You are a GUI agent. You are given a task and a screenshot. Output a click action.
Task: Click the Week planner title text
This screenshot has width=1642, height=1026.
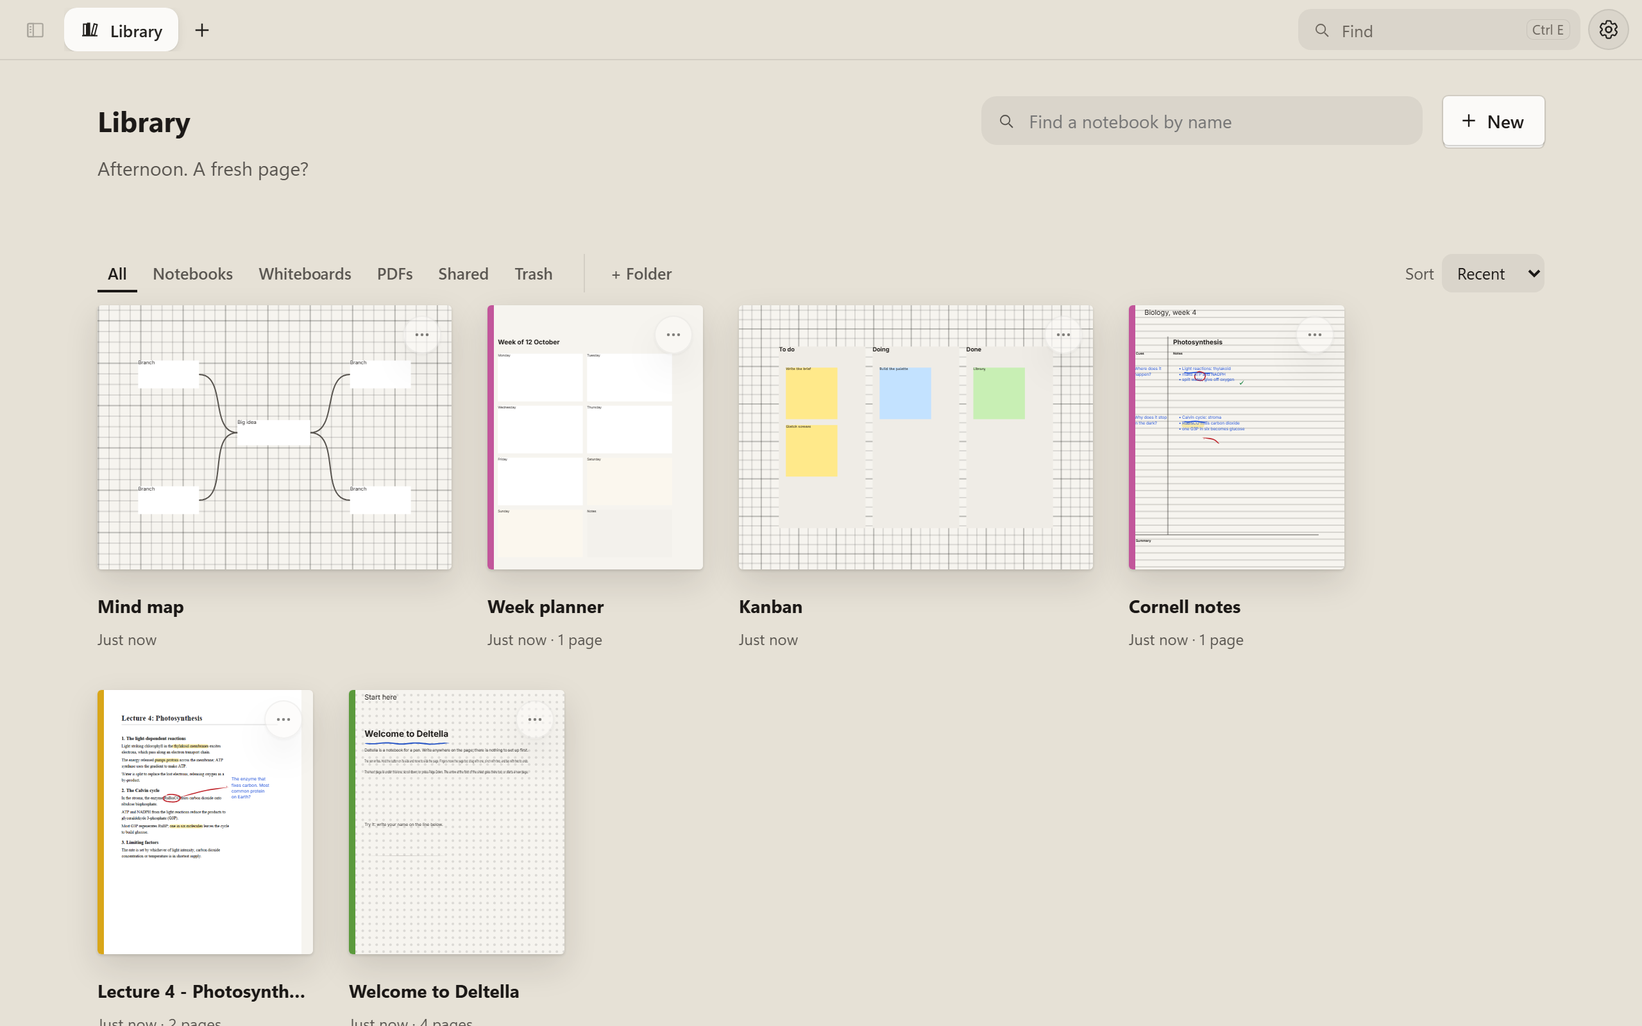point(546,607)
